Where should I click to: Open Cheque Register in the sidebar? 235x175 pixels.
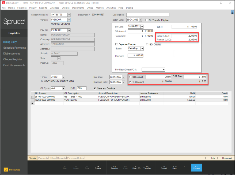point(13,59)
